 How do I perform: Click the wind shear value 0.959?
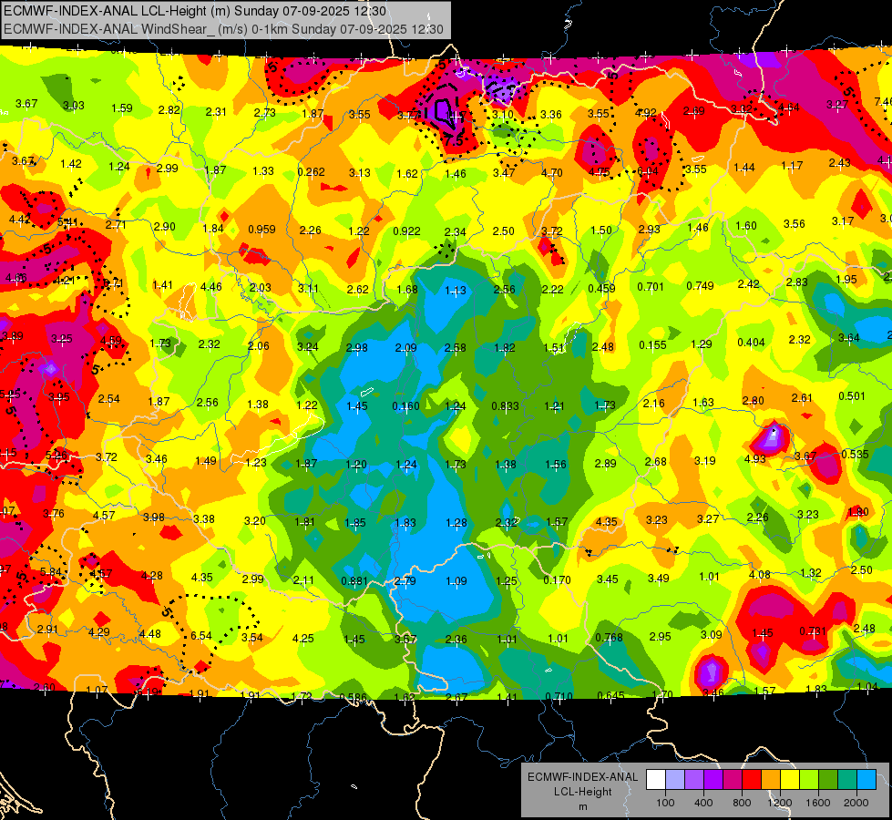(261, 230)
